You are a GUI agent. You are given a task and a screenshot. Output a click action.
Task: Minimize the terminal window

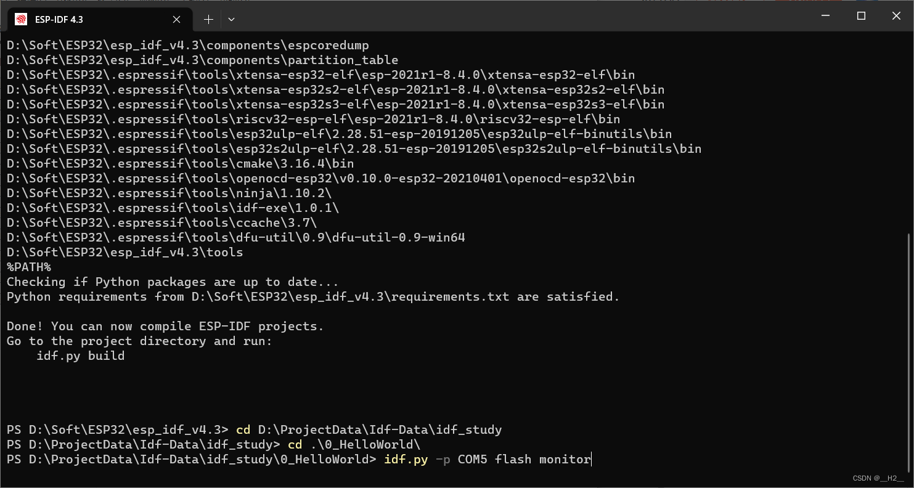point(825,15)
